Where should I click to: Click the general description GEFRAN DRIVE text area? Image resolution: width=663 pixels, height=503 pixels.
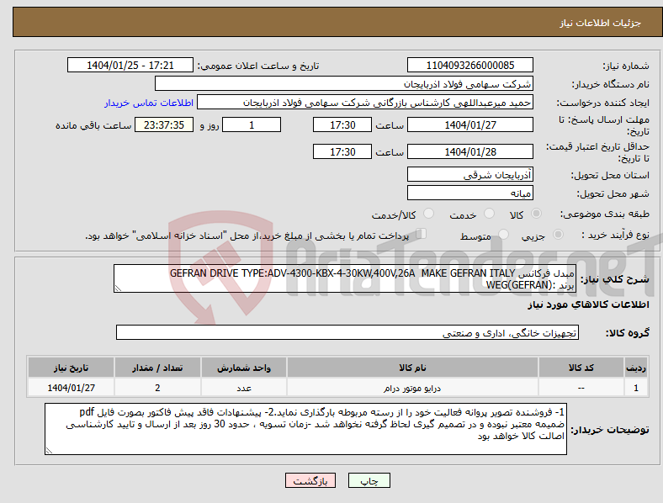pyautogui.click(x=345, y=278)
